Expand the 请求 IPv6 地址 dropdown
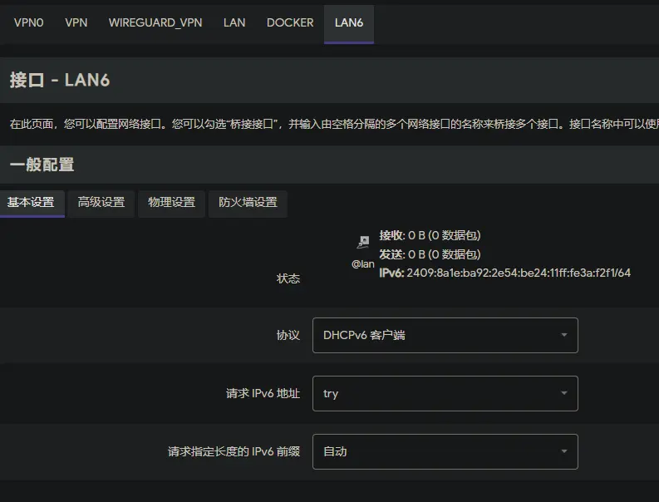Image resolution: width=659 pixels, height=502 pixels. coord(445,393)
